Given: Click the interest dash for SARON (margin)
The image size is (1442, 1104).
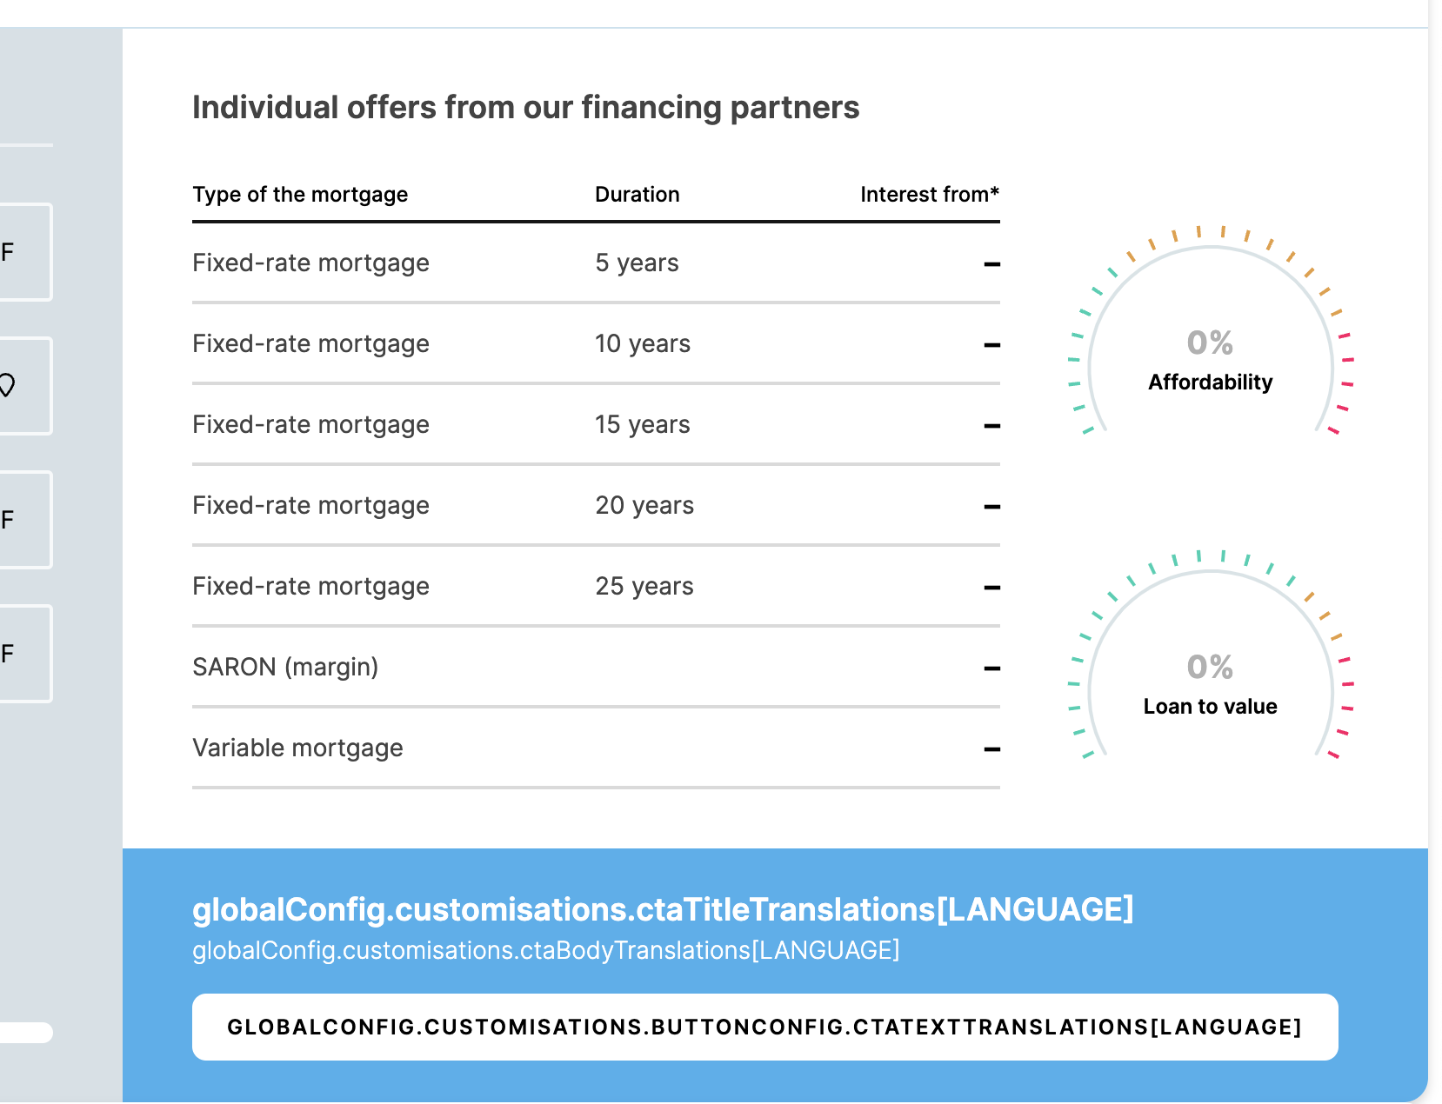Looking at the screenshot, I should (x=991, y=668).
